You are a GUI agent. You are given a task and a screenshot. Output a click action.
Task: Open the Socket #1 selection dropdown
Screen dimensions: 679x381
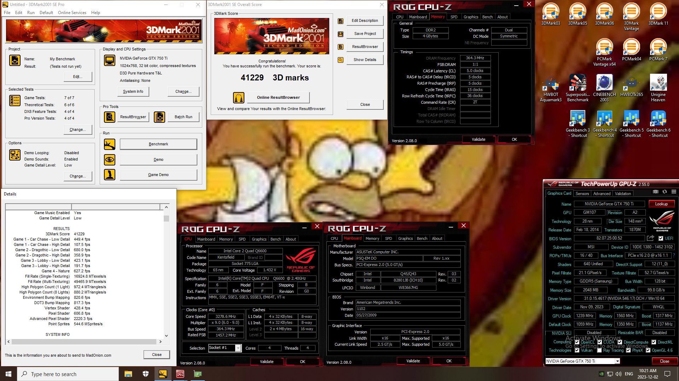(x=238, y=348)
